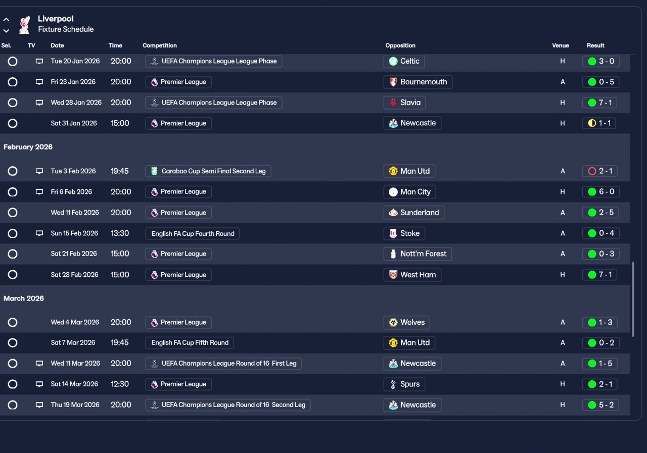Select the Celtic fixture on 20 Jan
This screenshot has width=647, height=453.
(x=13, y=62)
